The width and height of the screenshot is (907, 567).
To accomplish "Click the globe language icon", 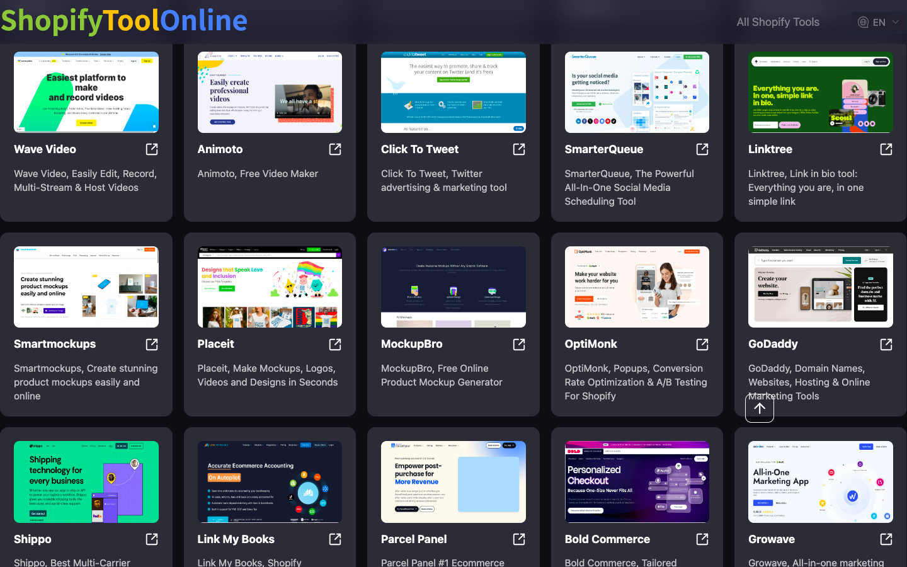I will pos(864,22).
